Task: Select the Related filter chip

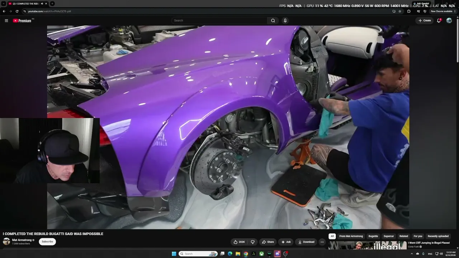Action: [x=404, y=236]
